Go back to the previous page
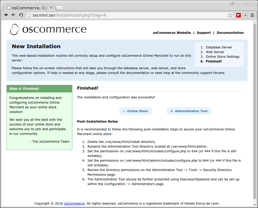Image resolution: width=258 pixels, height=208 pixels. [x=6, y=15]
